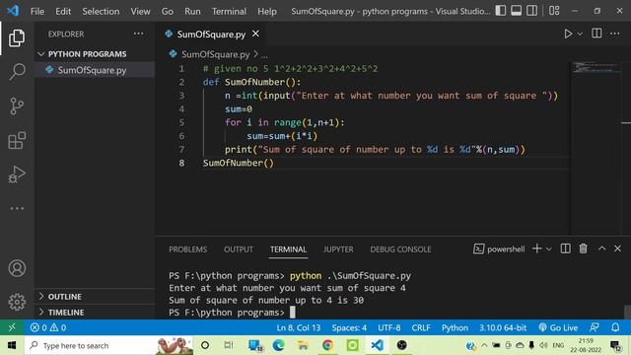Select the SumOfSquare.py editor tab

[211, 35]
